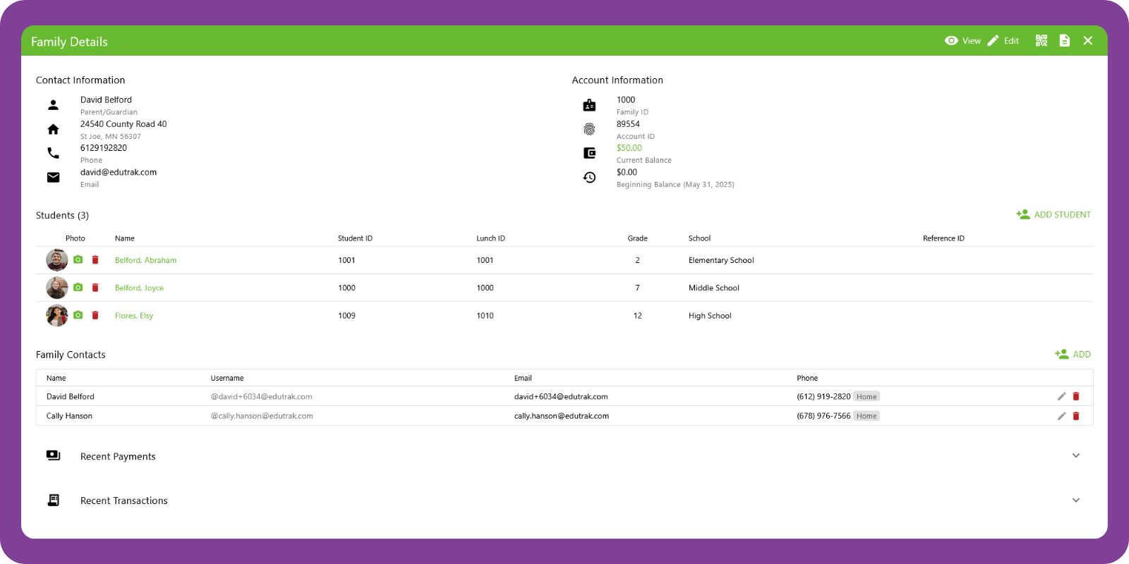The height and width of the screenshot is (564, 1129).
Task: Click the Grade column header
Action: click(638, 238)
